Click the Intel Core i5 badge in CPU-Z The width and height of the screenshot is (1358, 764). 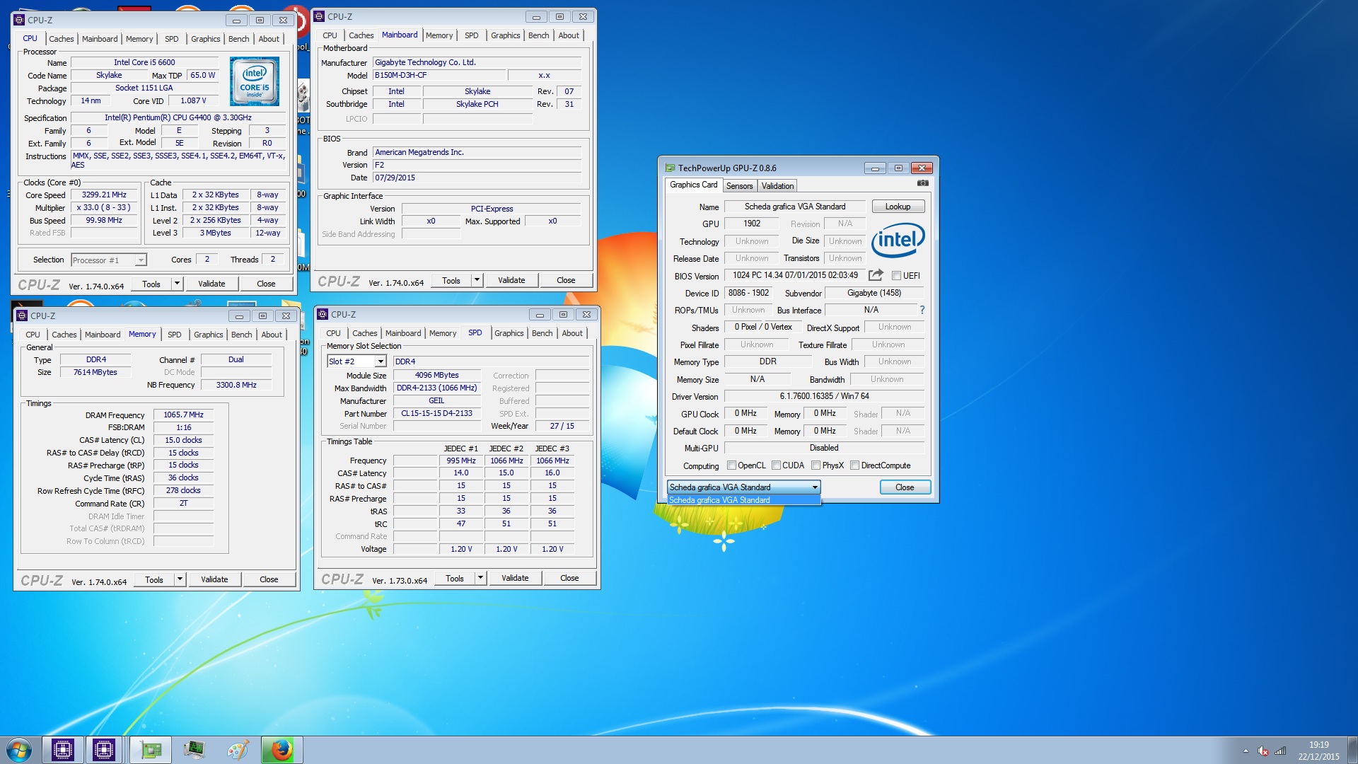[x=255, y=82]
